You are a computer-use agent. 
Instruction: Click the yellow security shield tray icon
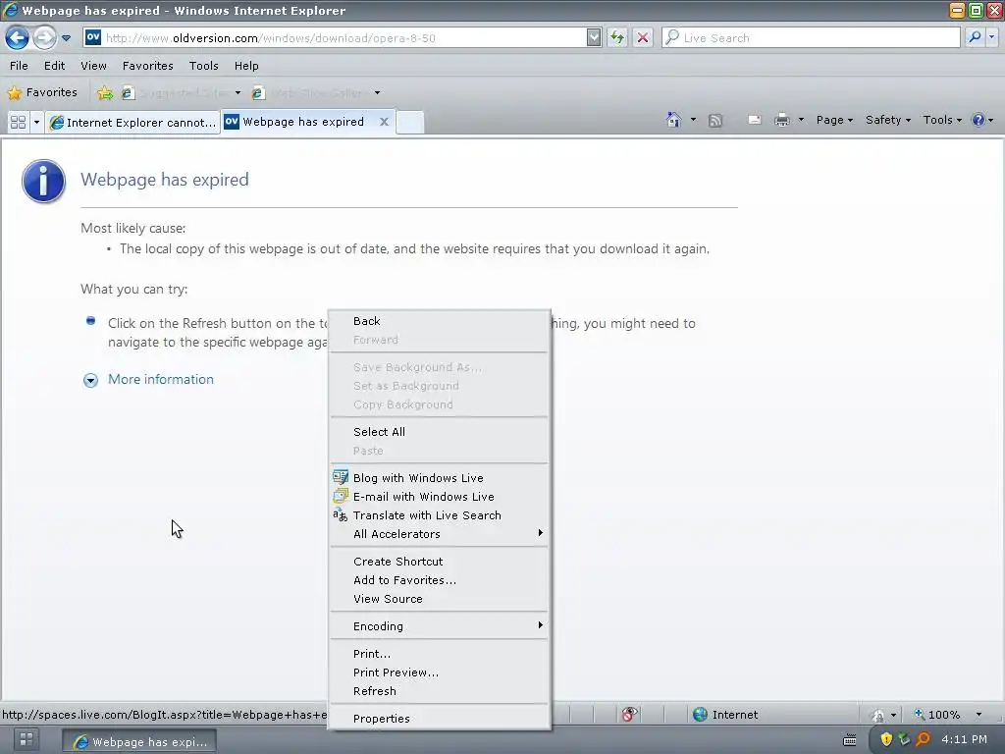(x=886, y=739)
